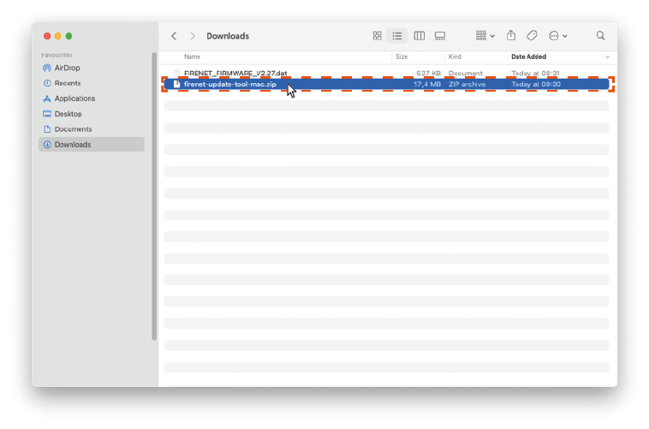This screenshot has width=649, height=429.
Task: Go back with the left chevron button
Action: click(174, 36)
